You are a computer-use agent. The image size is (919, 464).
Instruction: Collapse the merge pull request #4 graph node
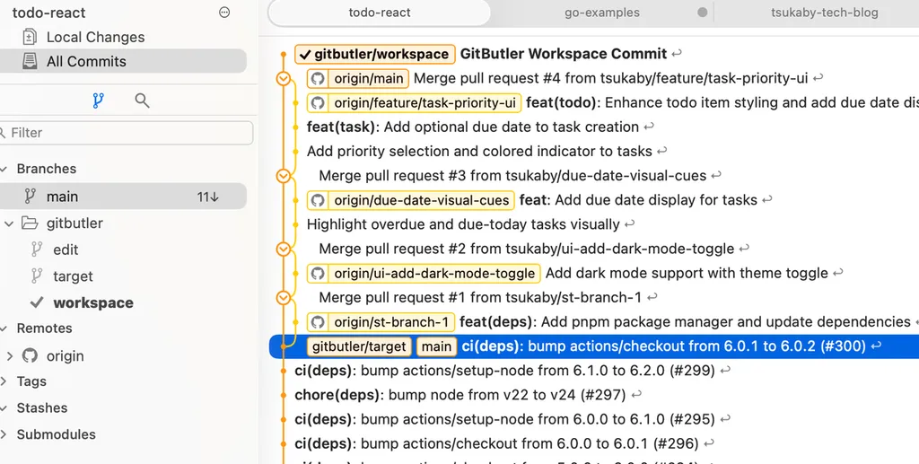284,79
